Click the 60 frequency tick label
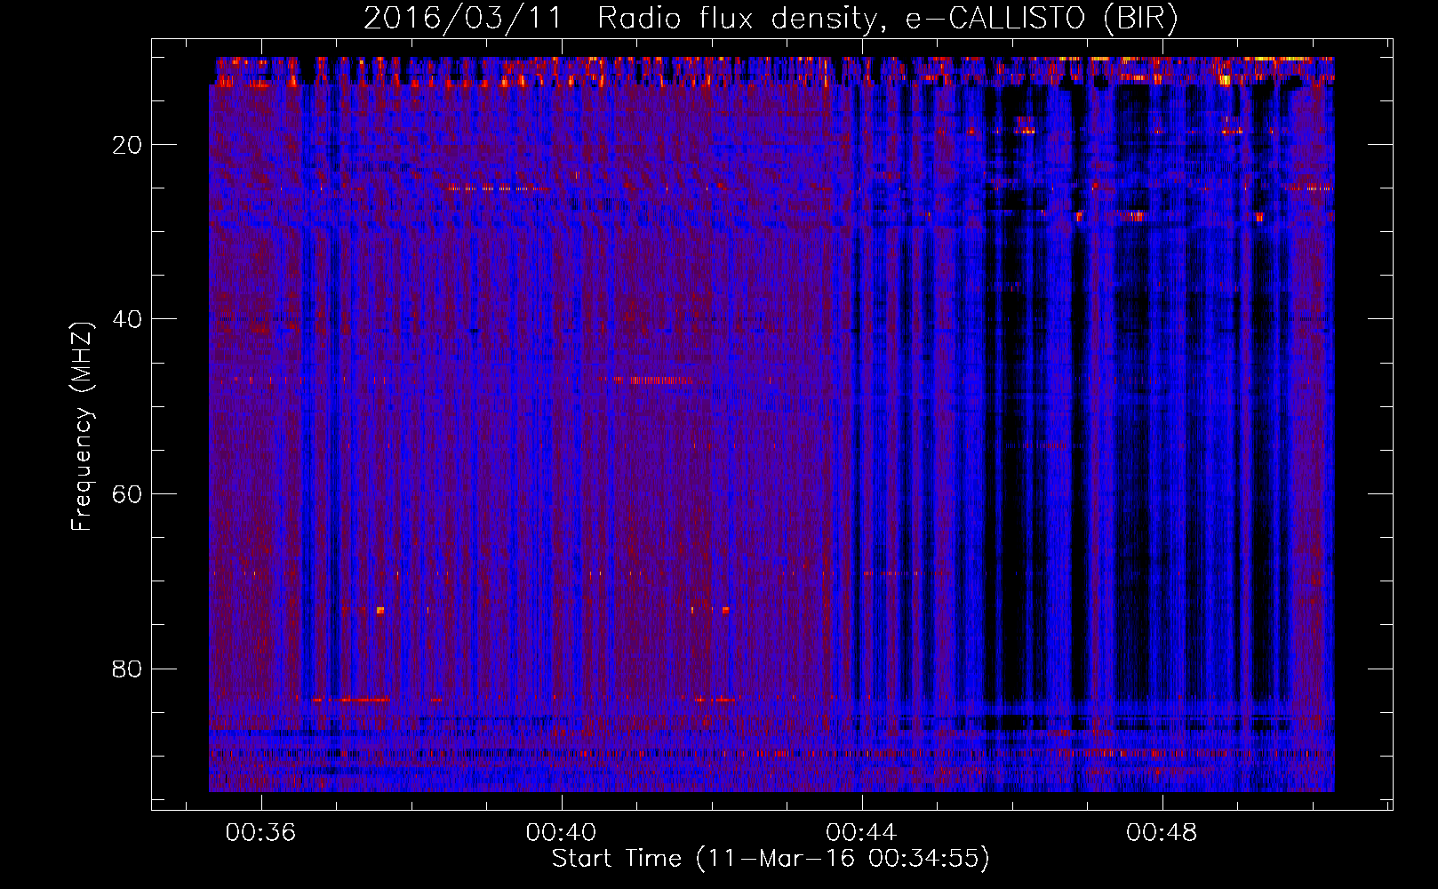The height and width of the screenshot is (889, 1438). (127, 494)
